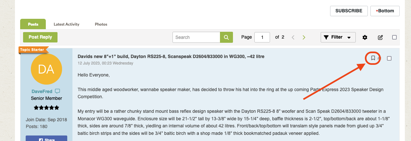This screenshot has height=141, width=411.
Task: Click the previous page arrow
Action: point(293,37)
